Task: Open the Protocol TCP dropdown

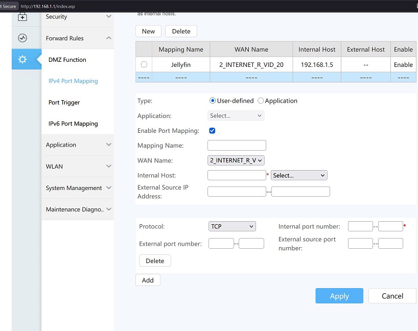Action: [x=232, y=226]
